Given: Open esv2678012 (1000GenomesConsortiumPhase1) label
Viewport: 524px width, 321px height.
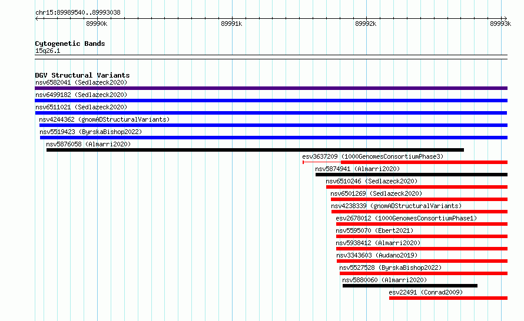Looking at the screenshot, I should (x=406, y=218).
